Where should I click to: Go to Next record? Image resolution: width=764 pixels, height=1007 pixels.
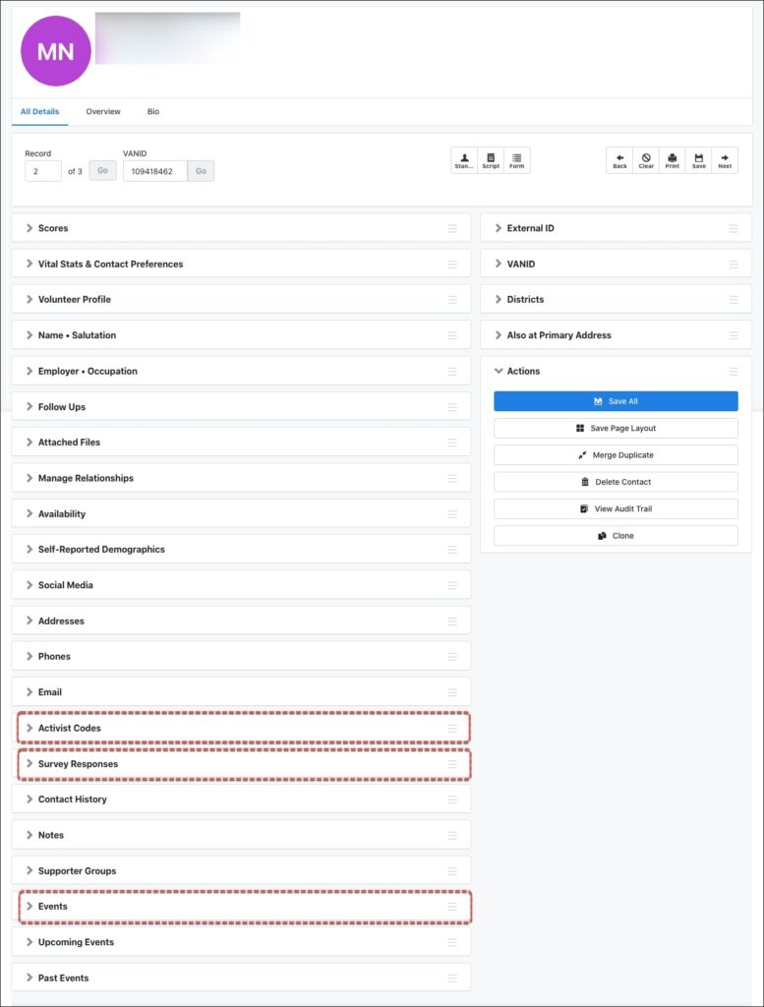(725, 160)
